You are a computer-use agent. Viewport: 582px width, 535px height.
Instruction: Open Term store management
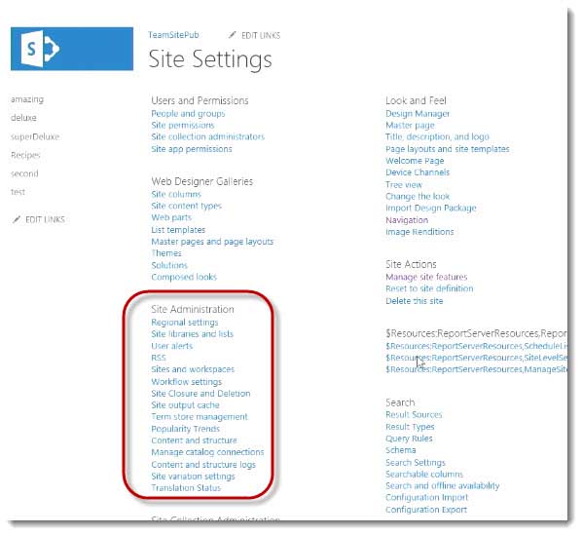[200, 417]
